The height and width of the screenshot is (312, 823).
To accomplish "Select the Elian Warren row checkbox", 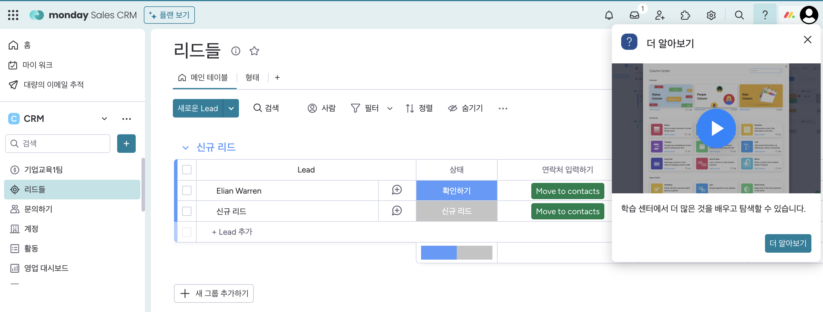I will 186,190.
